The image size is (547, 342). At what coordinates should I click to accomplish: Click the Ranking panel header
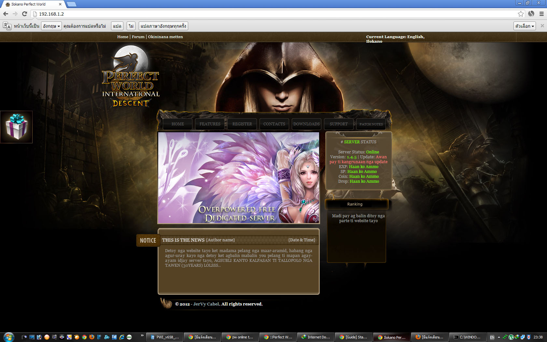click(357, 204)
